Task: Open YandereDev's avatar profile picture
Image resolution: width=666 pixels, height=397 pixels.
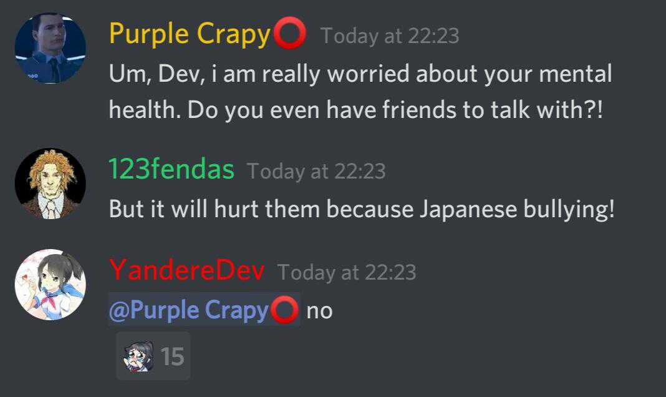Action: pyautogui.click(x=50, y=285)
